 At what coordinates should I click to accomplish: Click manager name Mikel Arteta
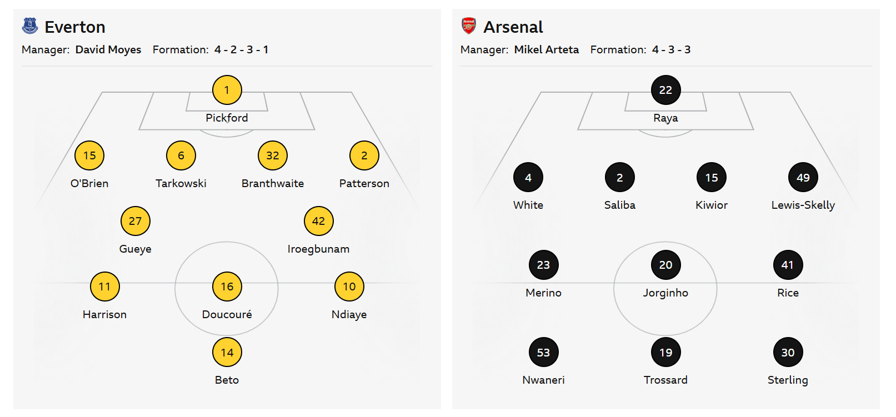coord(547,49)
